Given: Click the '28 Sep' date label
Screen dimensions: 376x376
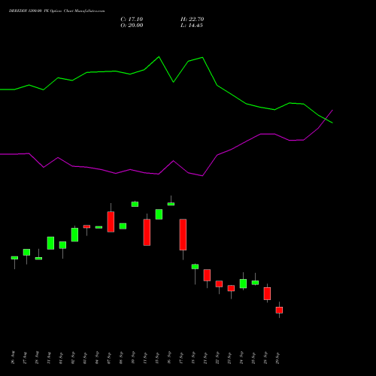Looking at the screenshot, I should click(265, 357).
